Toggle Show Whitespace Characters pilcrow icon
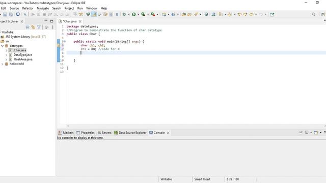The width and height of the screenshot is (326, 183). pyautogui.click(x=117, y=14)
